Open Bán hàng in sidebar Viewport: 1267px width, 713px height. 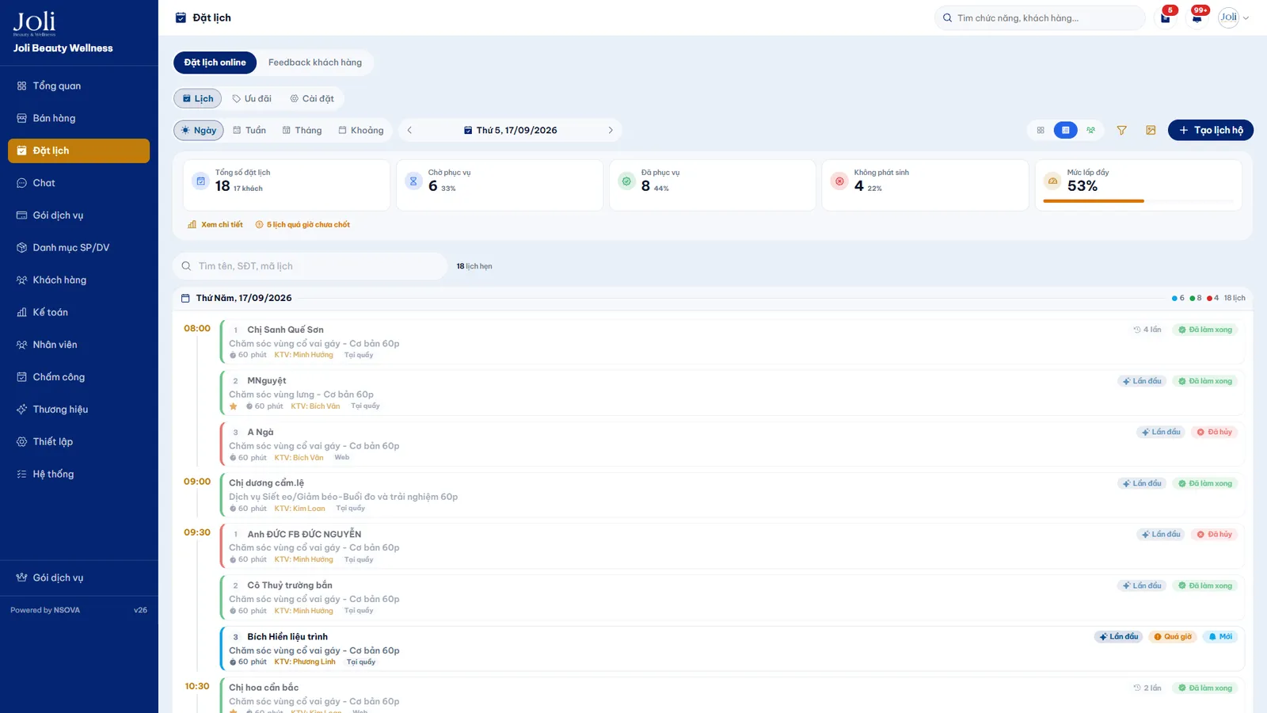click(78, 118)
